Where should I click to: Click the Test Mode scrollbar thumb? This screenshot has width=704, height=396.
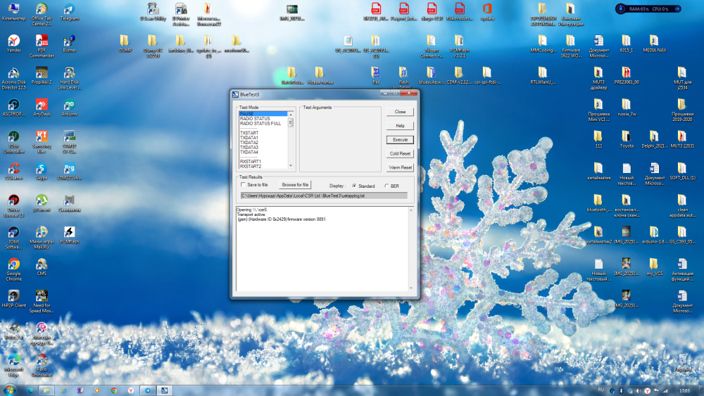pyautogui.click(x=291, y=122)
